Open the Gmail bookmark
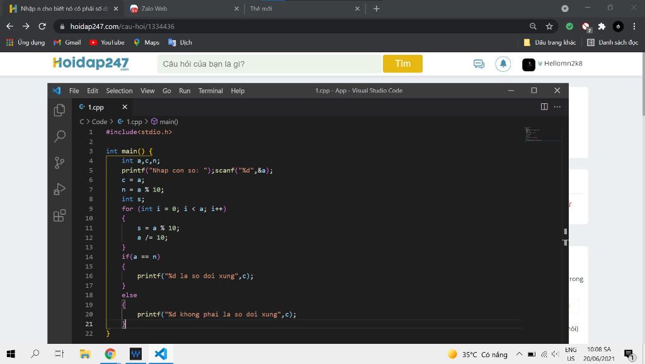Viewport: 645px width, 364px height. [x=67, y=42]
